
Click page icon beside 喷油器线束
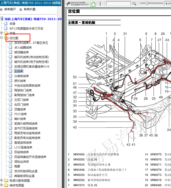pyautogui.click(x=11, y=52)
